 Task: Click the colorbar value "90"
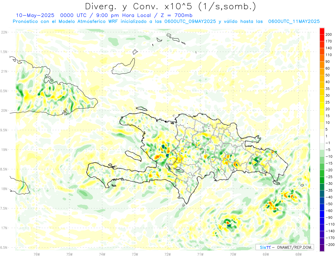pos(328,62)
